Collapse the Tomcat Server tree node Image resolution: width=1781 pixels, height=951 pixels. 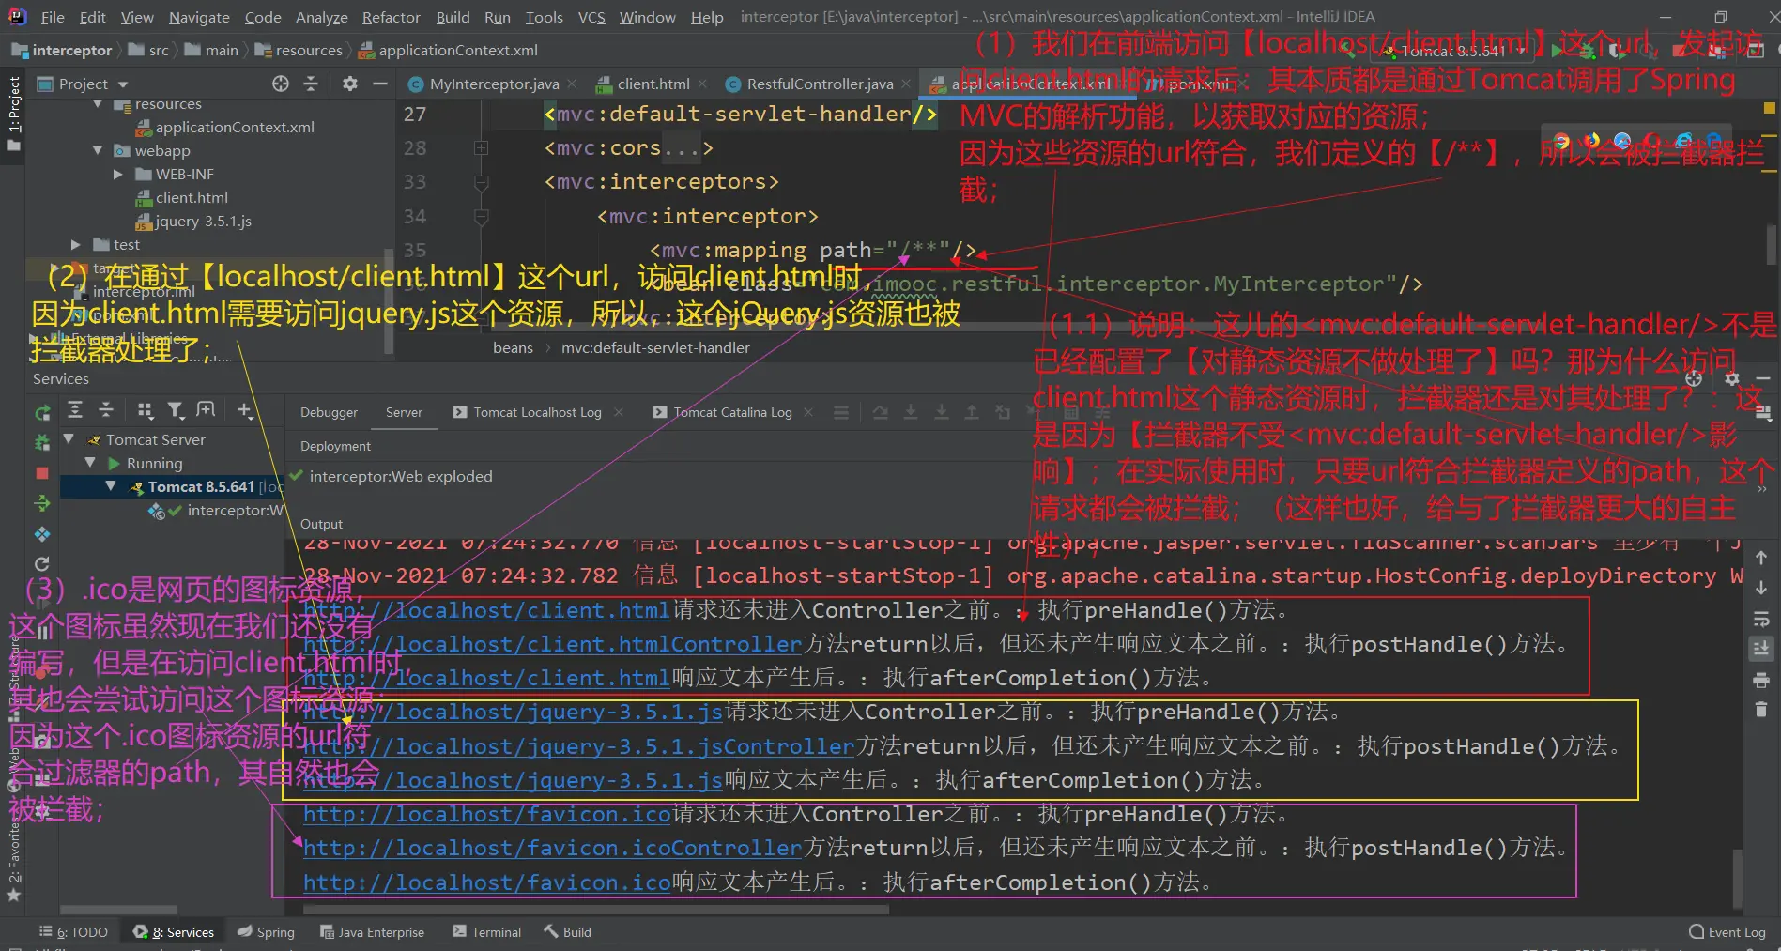[69, 439]
